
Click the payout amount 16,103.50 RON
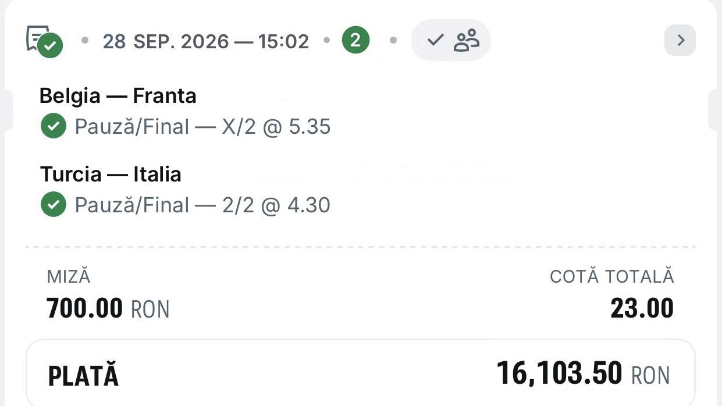pyautogui.click(x=584, y=373)
